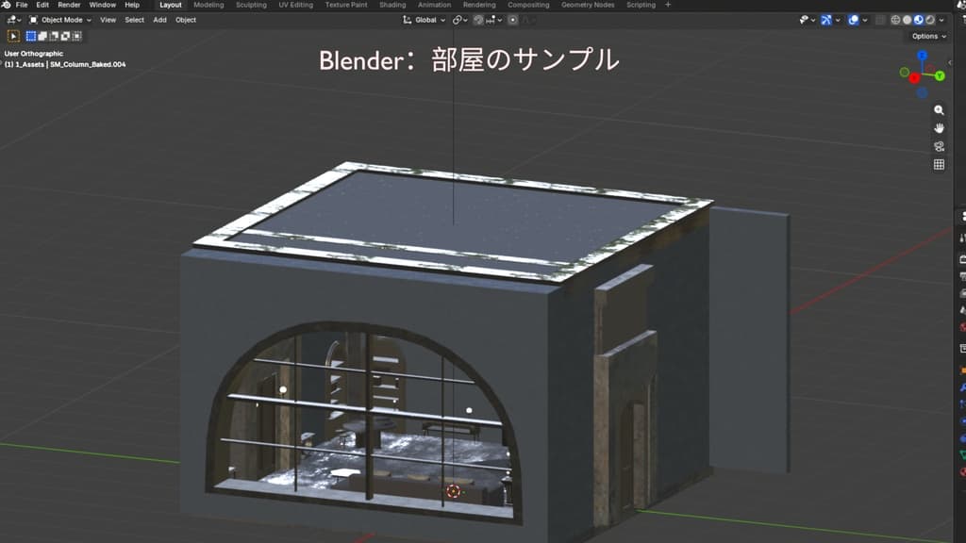Add a new workspace with plus icon
Viewport: 966px width, 543px height.
click(x=668, y=5)
